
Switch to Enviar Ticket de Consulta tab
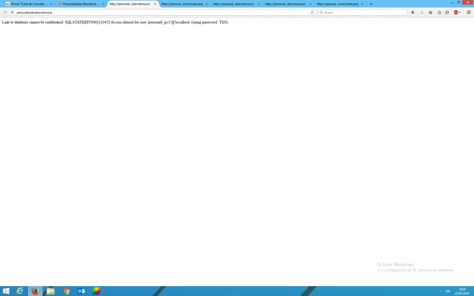[x=29, y=4]
